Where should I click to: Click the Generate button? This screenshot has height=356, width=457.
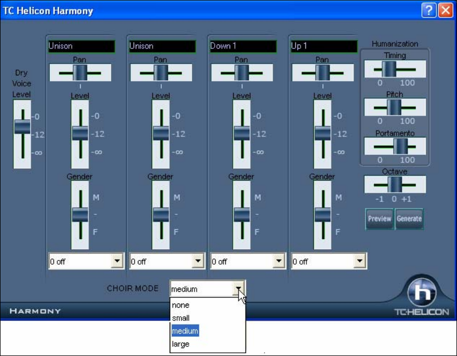click(x=409, y=219)
